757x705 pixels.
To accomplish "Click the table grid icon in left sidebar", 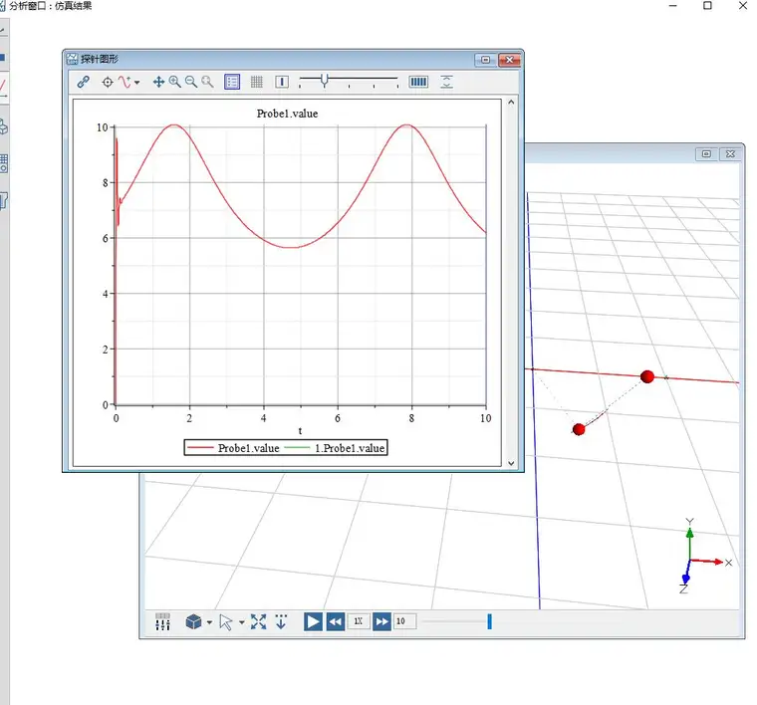I will pyautogui.click(x=4, y=163).
